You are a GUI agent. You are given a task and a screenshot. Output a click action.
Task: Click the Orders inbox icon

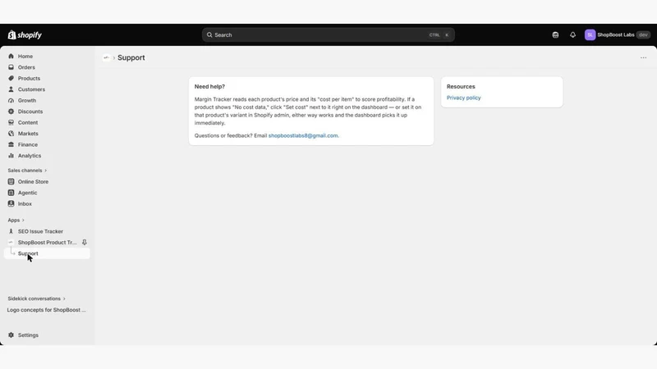(11, 67)
